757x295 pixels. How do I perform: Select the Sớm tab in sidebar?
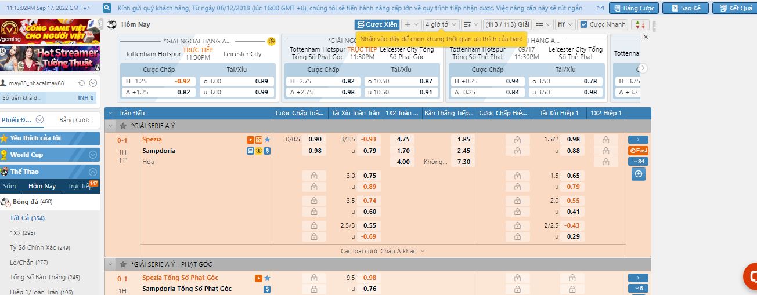(x=9, y=187)
